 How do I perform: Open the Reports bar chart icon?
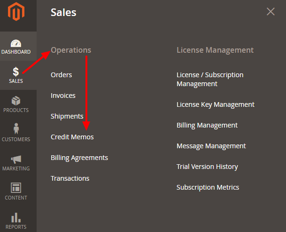tap(16, 217)
